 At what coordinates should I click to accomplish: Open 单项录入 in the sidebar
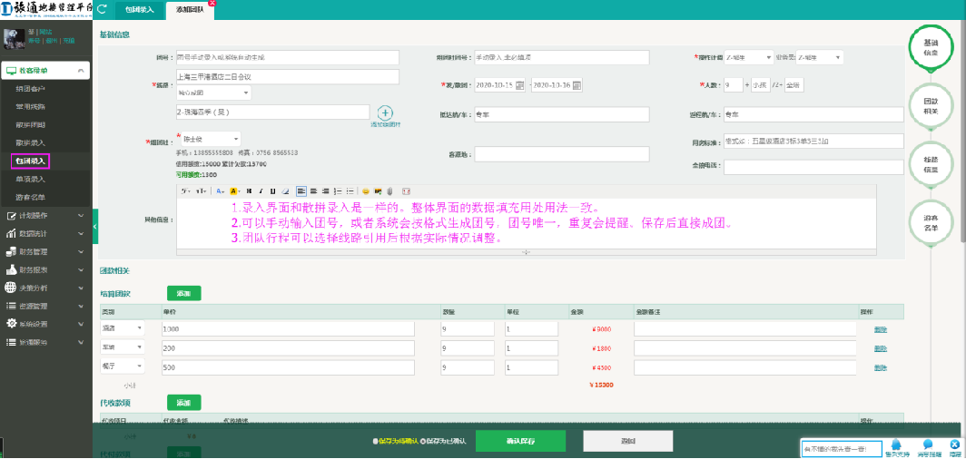(31, 179)
